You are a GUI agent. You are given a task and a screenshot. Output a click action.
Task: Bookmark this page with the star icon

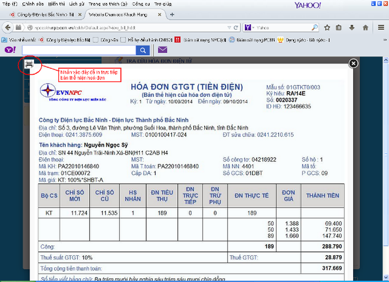[327, 28]
